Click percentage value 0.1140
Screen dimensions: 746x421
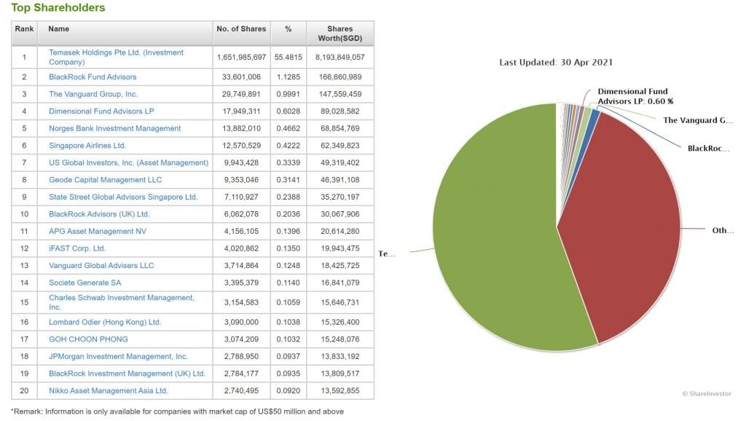288,283
